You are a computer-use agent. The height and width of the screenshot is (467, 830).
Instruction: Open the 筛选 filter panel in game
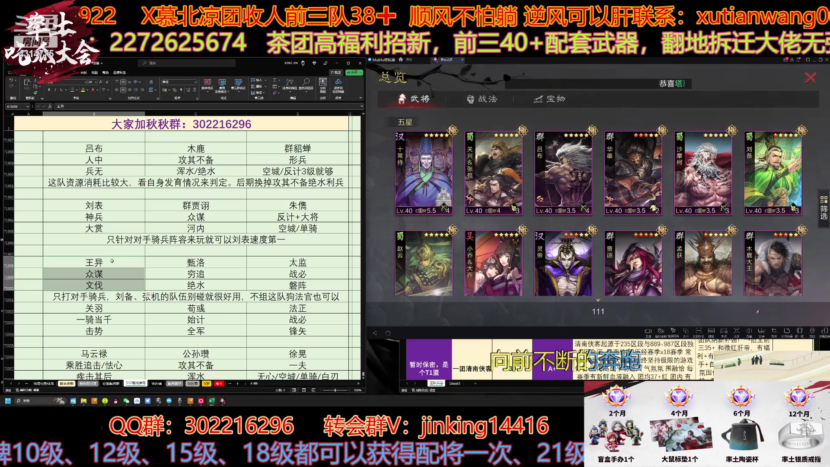tap(824, 208)
